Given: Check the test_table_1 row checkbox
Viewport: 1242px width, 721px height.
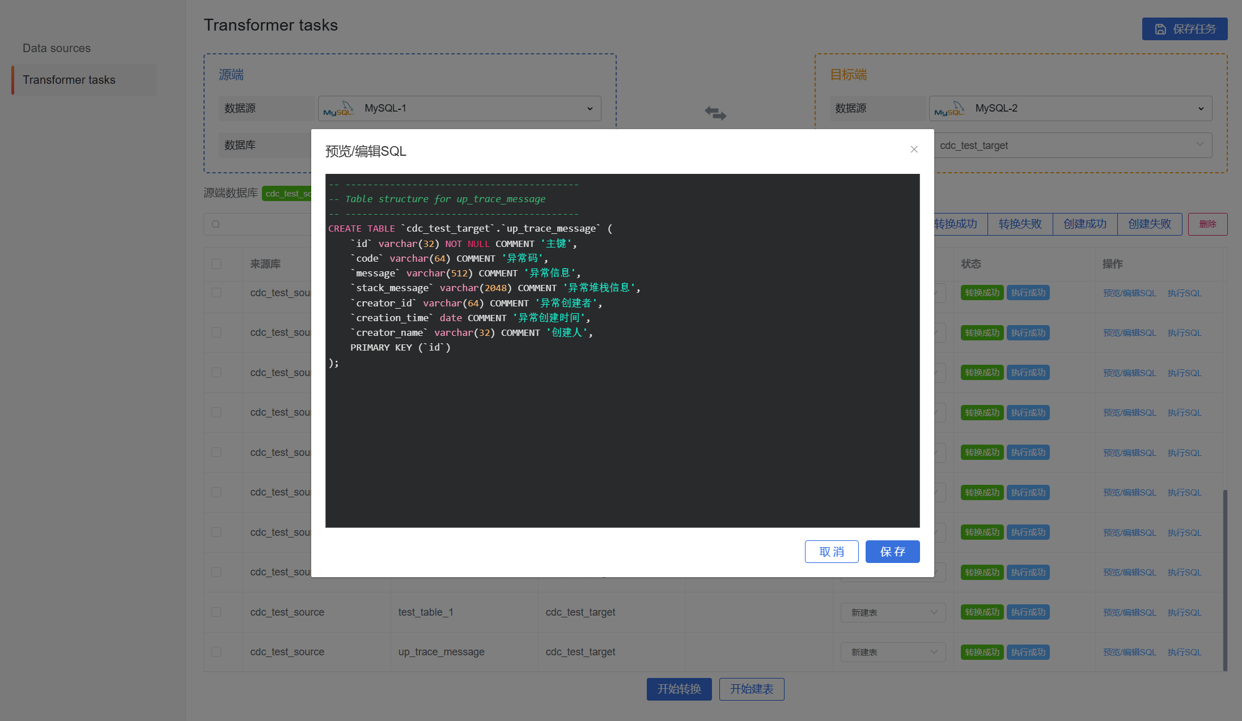Looking at the screenshot, I should [216, 612].
